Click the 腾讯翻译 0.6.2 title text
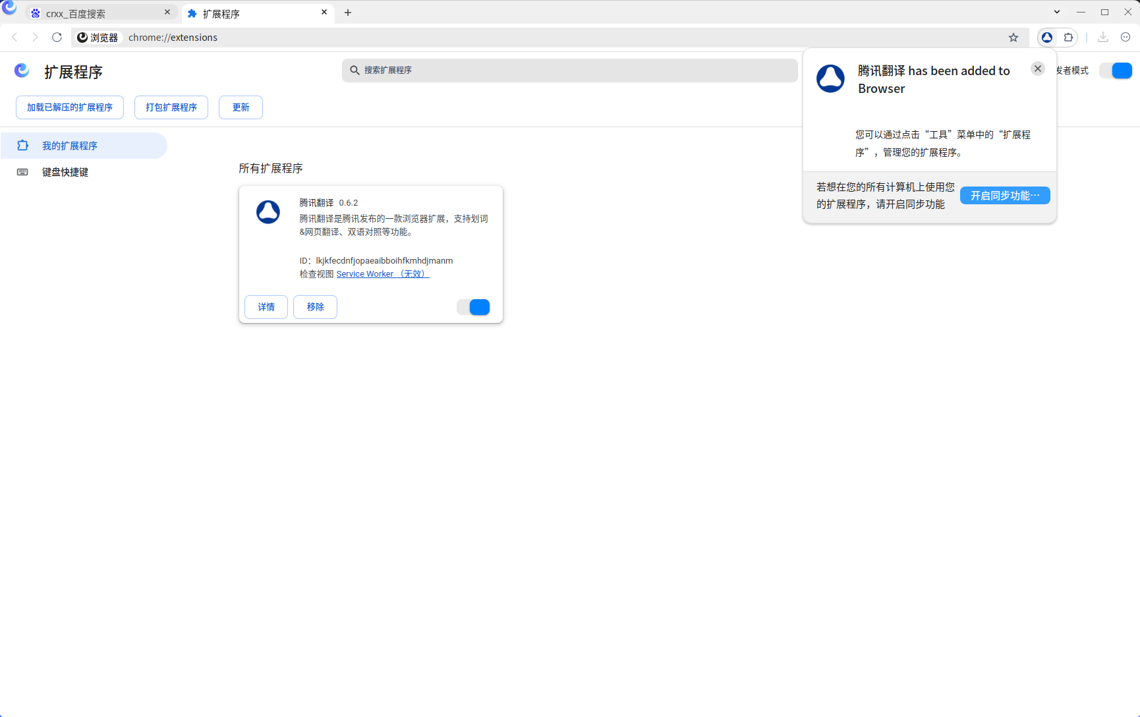Screen dimensions: 1140x717 [x=329, y=203]
